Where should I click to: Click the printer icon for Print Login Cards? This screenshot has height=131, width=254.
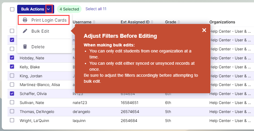[x=25, y=20]
